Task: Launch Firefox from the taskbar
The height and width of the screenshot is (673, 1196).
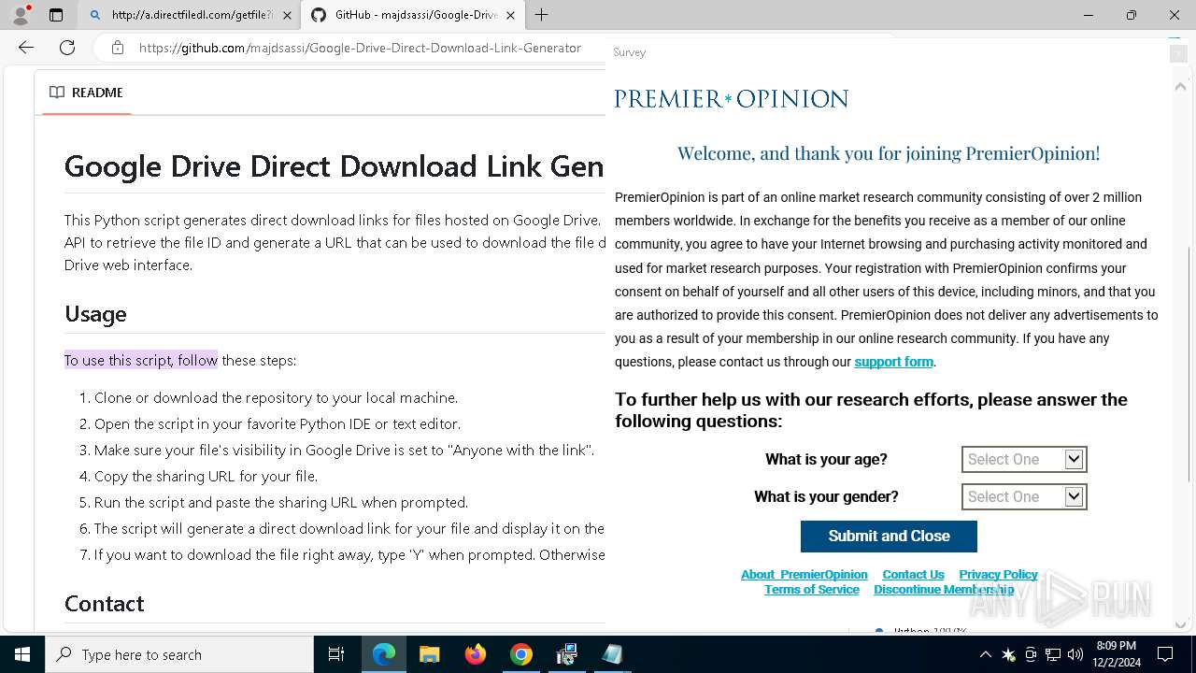Action: [x=475, y=654]
